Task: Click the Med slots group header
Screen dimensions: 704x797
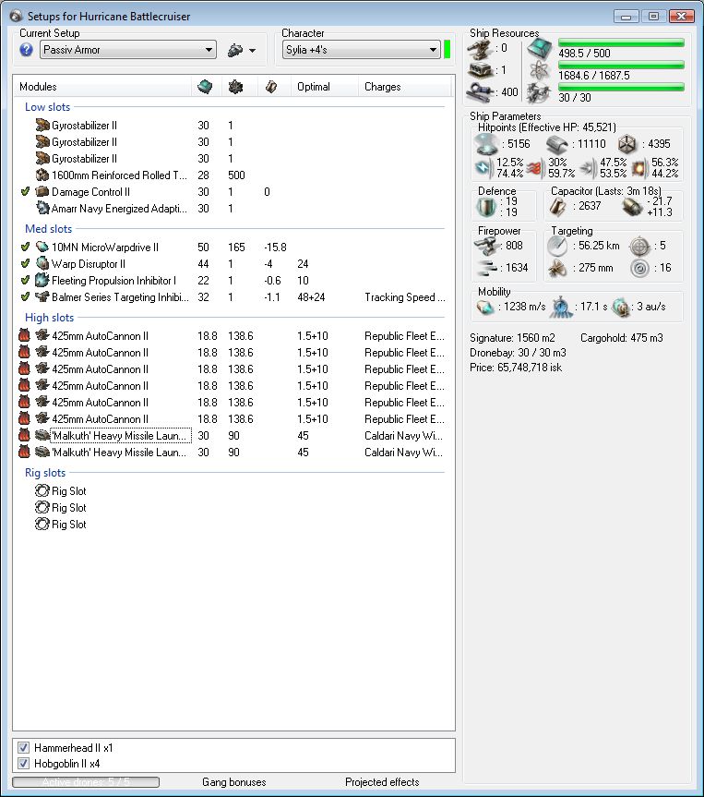Action: (48, 229)
